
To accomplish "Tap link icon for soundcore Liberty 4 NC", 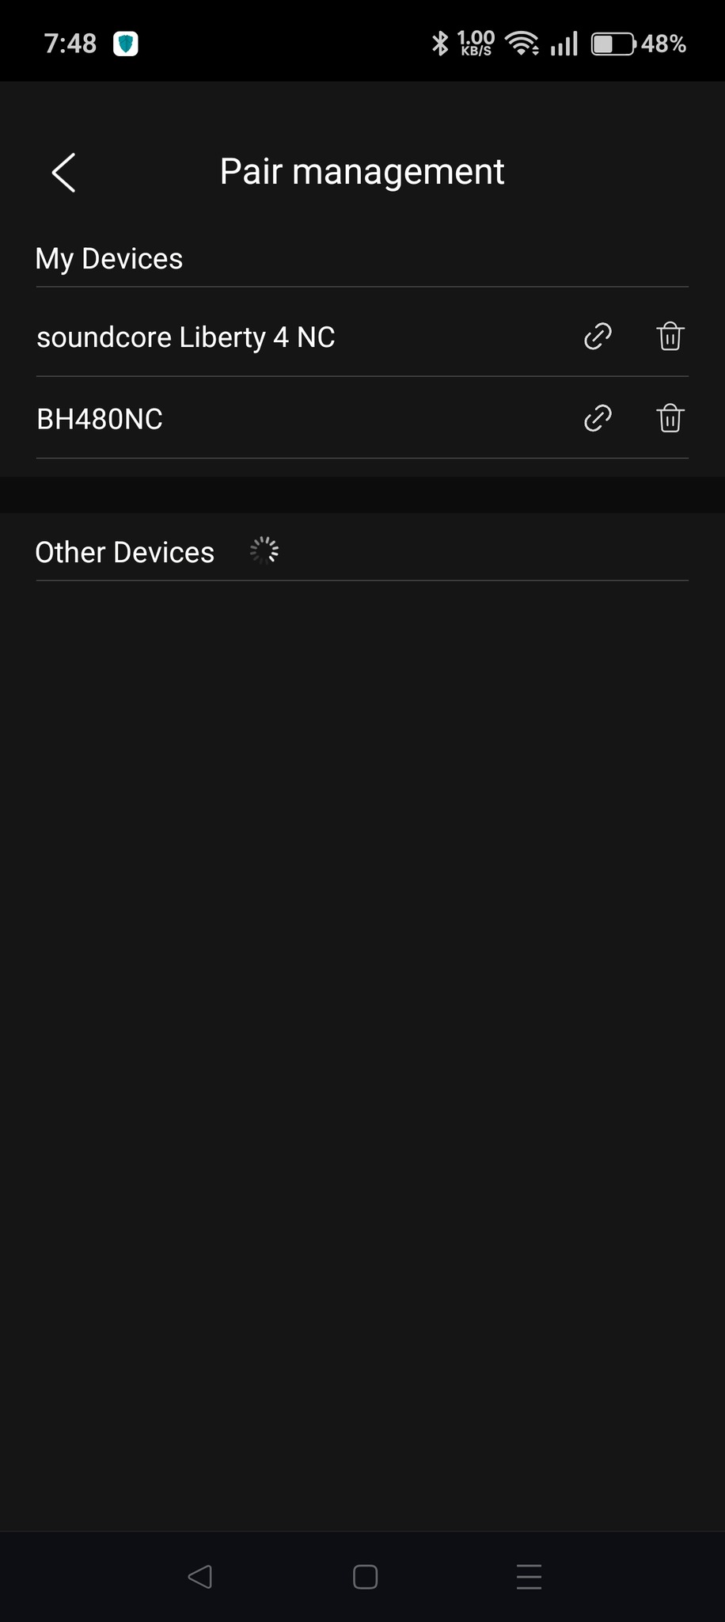I will [x=598, y=337].
